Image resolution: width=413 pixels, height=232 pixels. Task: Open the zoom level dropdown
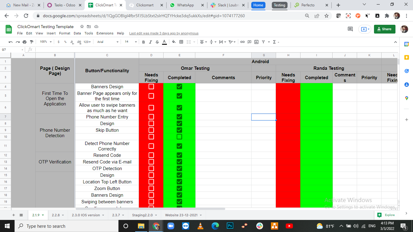point(46,42)
